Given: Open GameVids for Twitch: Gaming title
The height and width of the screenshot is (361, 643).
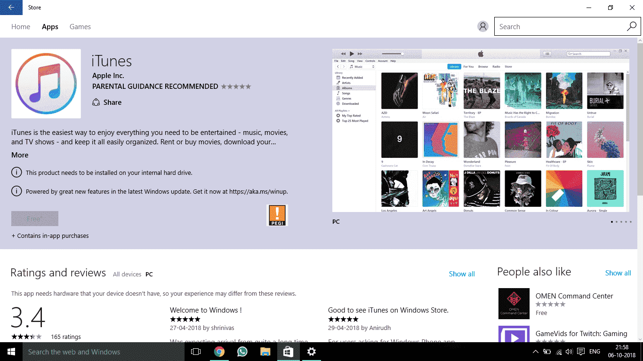Looking at the screenshot, I should click(581, 334).
